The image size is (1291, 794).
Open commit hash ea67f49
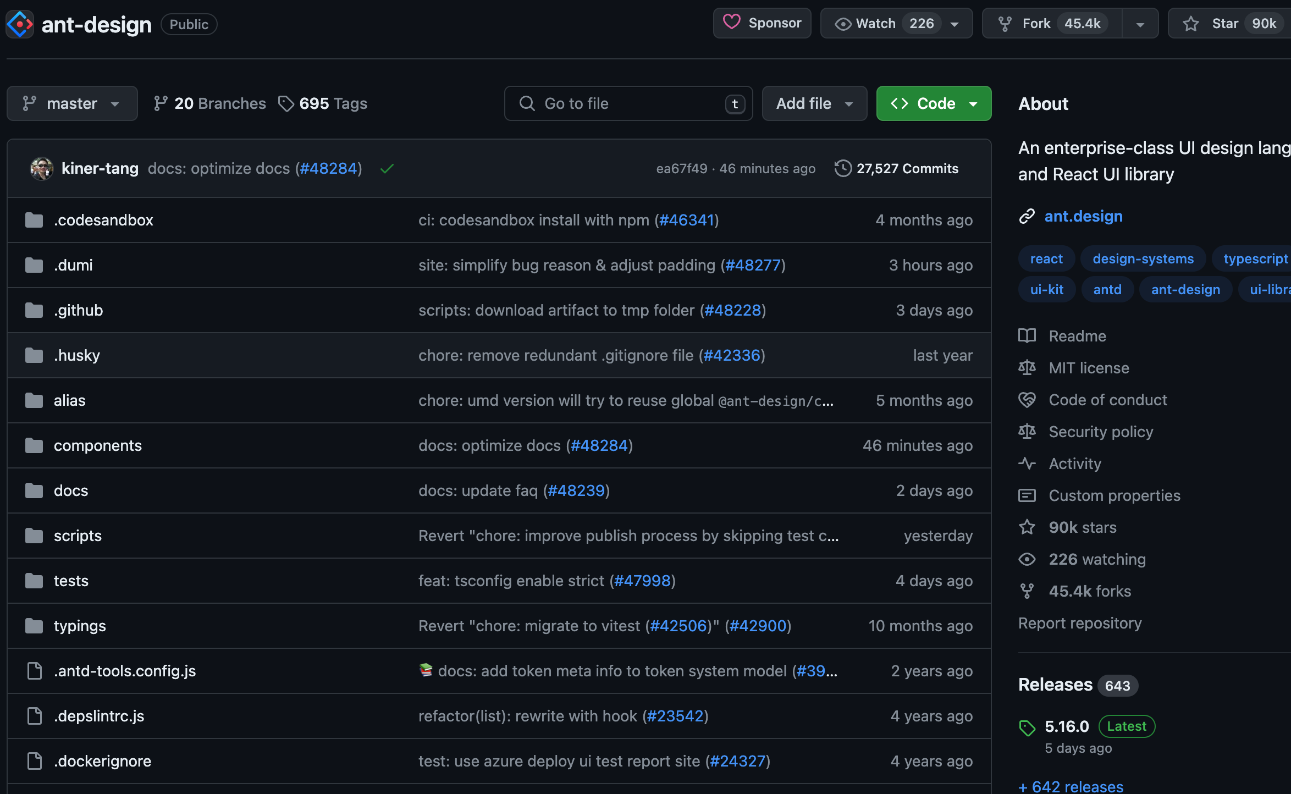682,168
